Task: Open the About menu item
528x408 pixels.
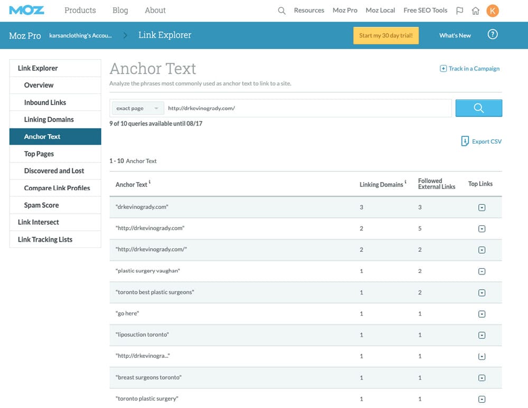Action: [x=155, y=11]
